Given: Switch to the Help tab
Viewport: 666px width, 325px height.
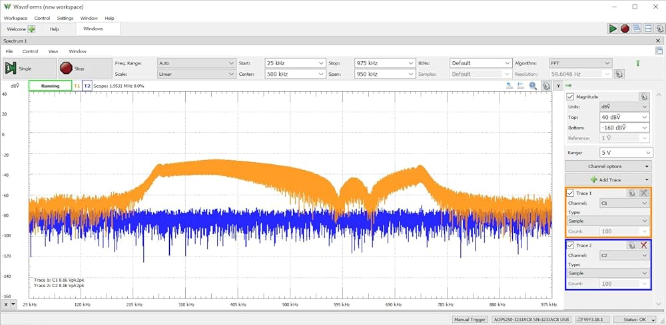Looking at the screenshot, I should 55,29.
